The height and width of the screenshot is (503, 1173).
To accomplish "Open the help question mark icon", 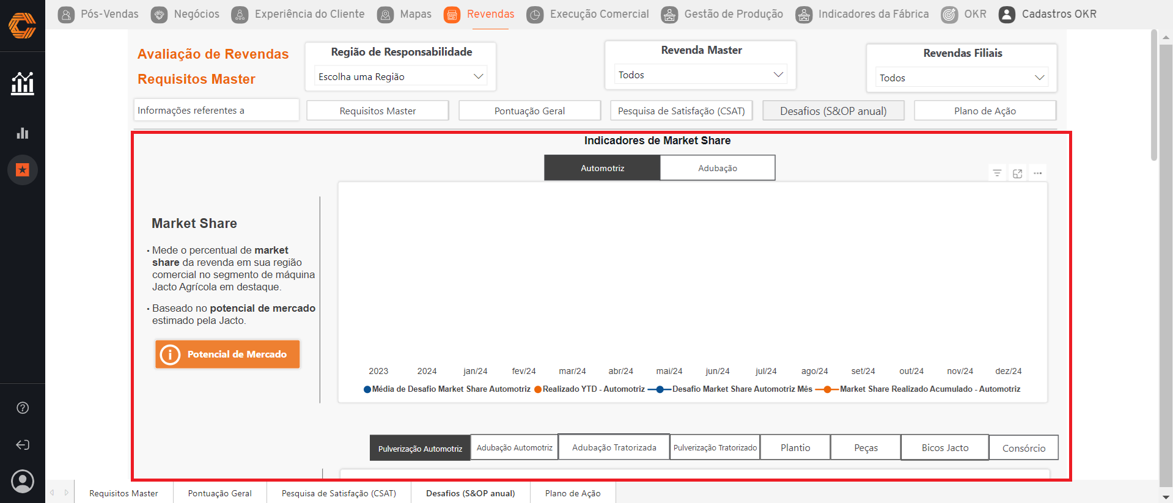I will pos(23,408).
